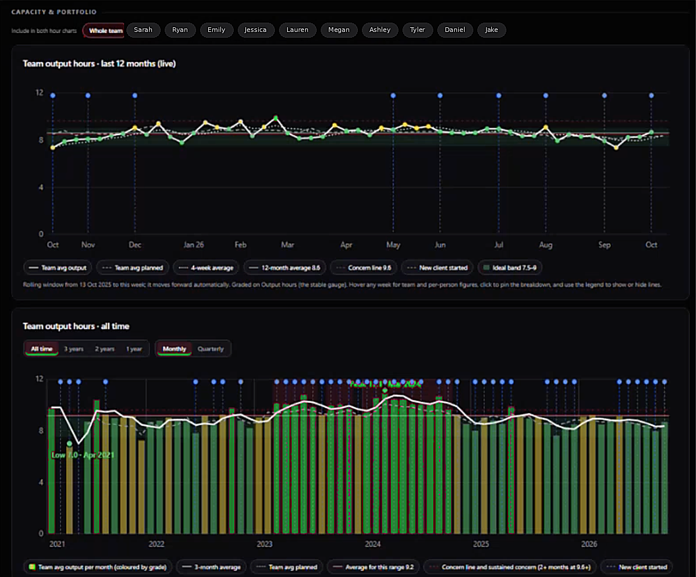Image resolution: width=696 pixels, height=577 pixels.
Task: Toggle the Concern line 9.6 legend item
Action: 363,268
